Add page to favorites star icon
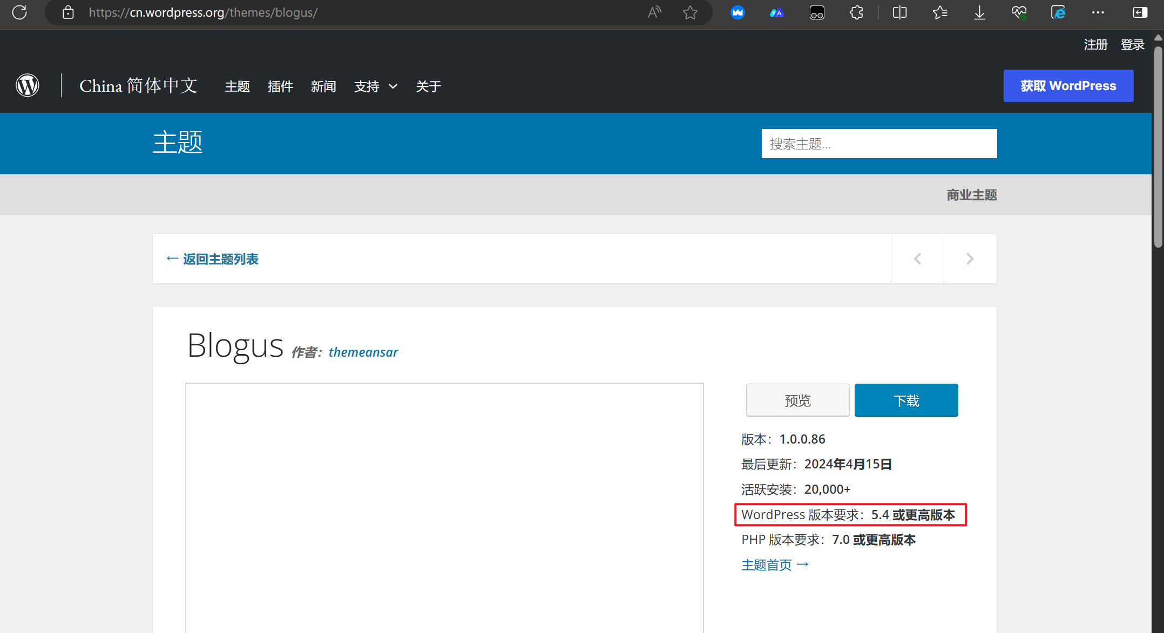 coord(690,12)
